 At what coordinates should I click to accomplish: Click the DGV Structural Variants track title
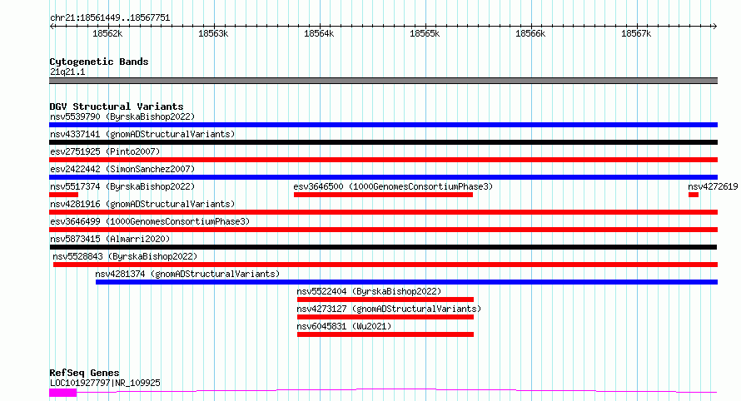[x=117, y=106]
